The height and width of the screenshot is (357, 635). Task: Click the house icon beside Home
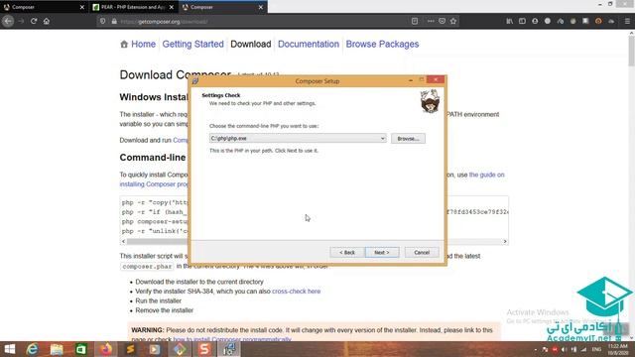pyautogui.click(x=124, y=44)
